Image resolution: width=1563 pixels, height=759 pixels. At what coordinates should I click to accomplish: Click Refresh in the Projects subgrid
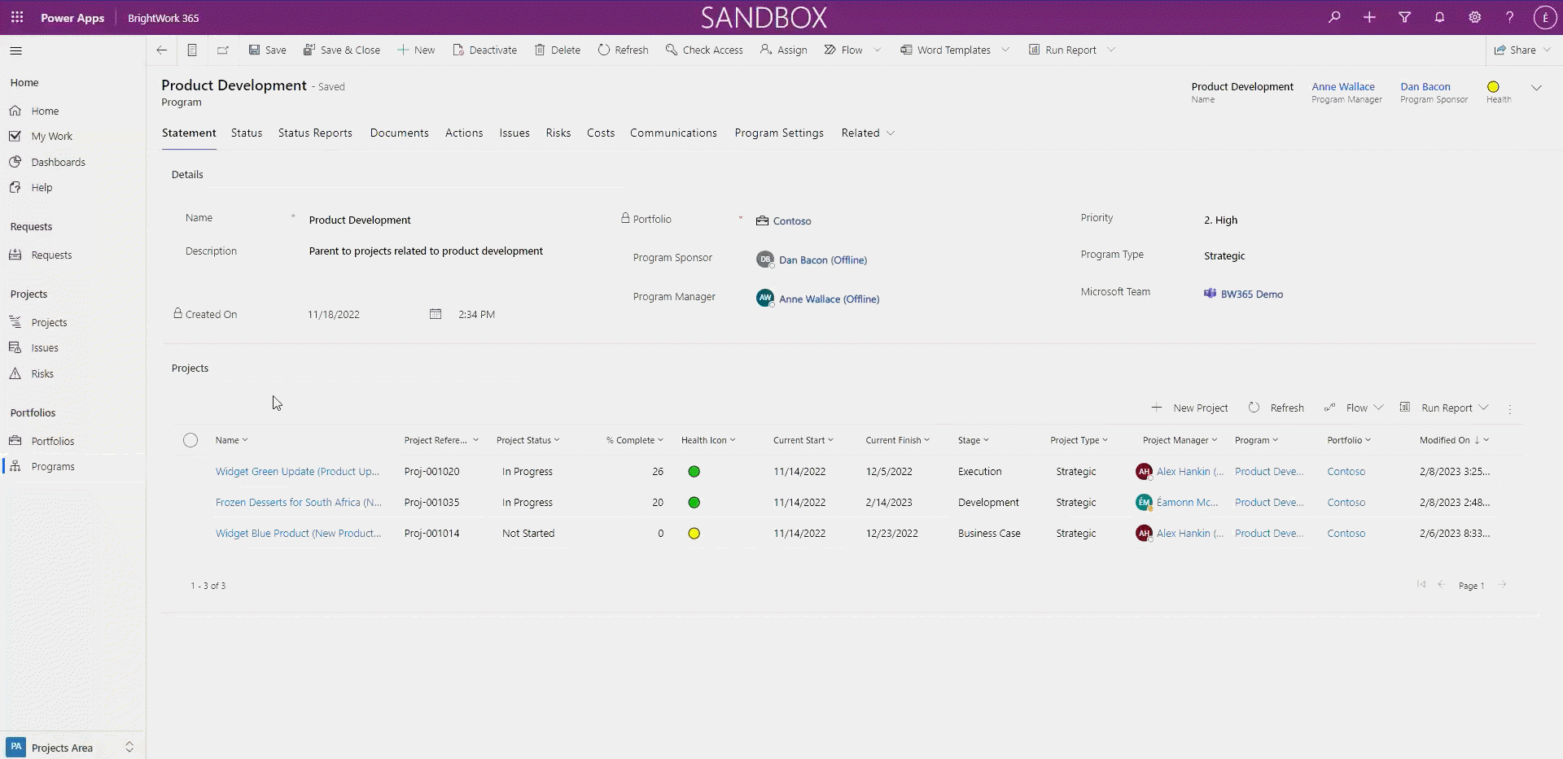[1276, 408]
